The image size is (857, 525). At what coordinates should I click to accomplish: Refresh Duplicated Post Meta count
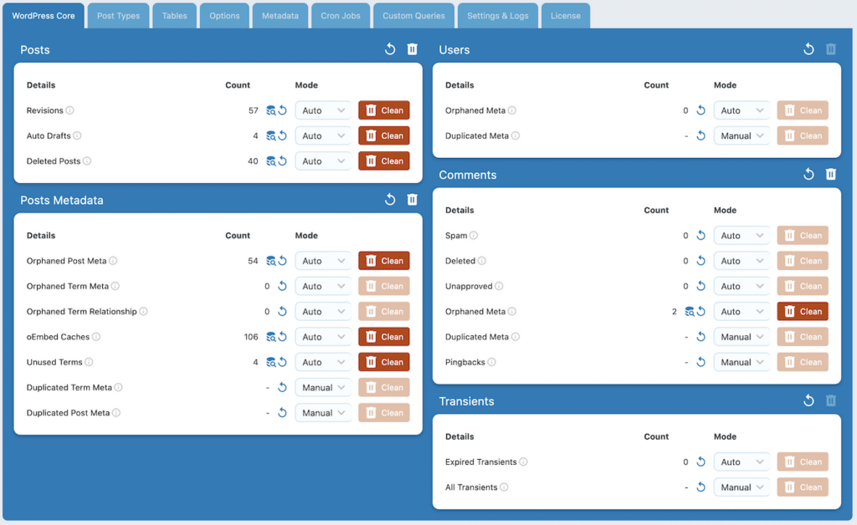(282, 413)
